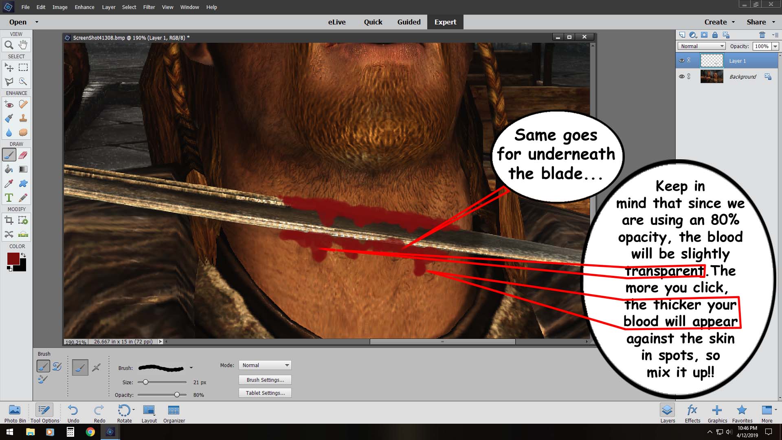Delete layer with trash icon
This screenshot has height=440, width=782.
762,35
